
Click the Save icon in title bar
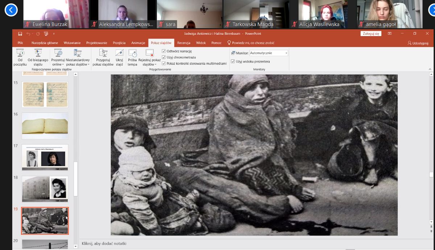point(20,34)
